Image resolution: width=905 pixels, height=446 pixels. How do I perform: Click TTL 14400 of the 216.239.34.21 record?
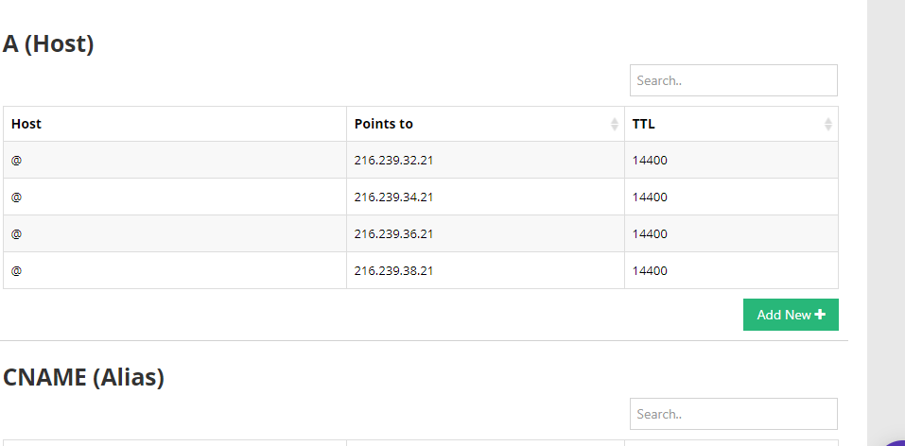click(650, 197)
